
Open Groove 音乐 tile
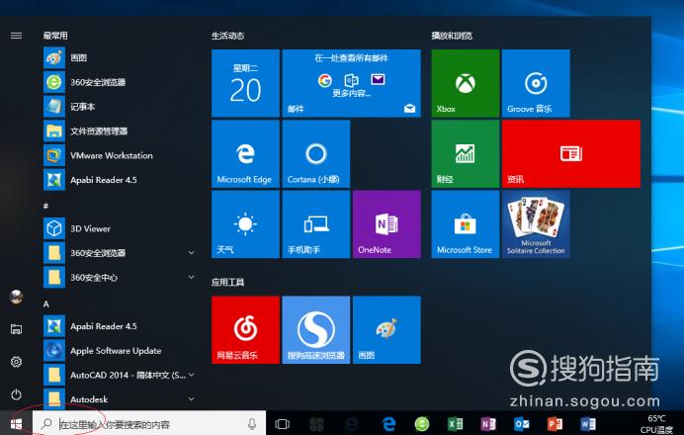tap(536, 83)
